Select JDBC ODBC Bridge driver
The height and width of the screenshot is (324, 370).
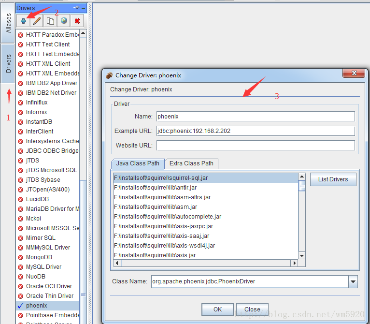click(x=48, y=151)
